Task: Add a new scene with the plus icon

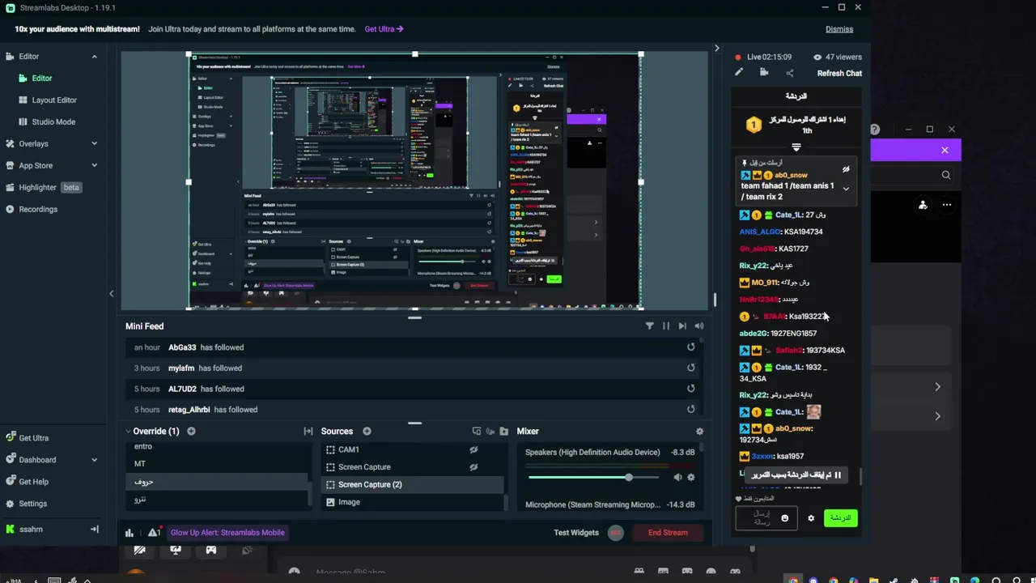Action: coord(191,432)
